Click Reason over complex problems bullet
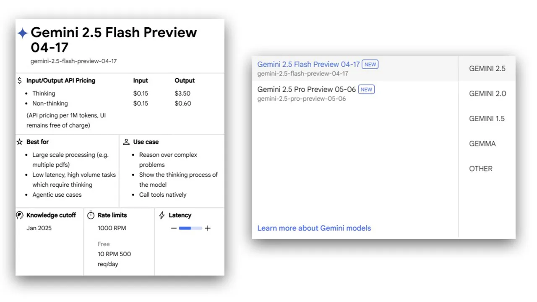 pyautogui.click(x=168, y=160)
